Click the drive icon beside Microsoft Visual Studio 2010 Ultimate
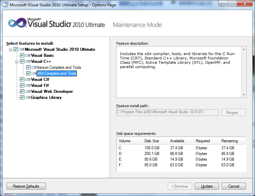This screenshot has width=255, height=196. pos(21,49)
